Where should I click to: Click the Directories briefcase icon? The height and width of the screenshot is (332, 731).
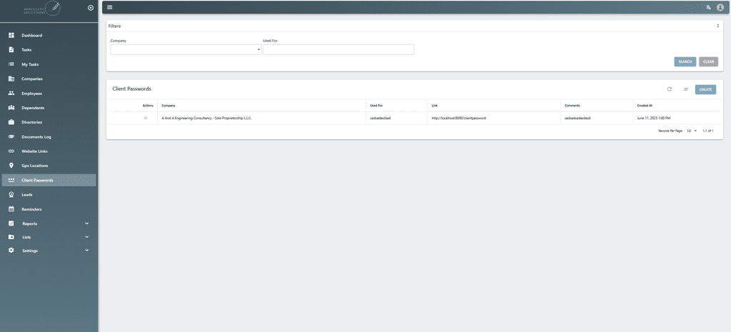(x=11, y=122)
